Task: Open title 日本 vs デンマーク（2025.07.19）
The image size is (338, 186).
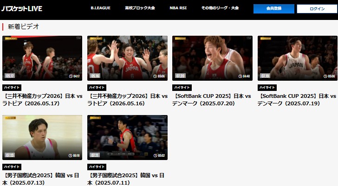Action: pos(297,100)
